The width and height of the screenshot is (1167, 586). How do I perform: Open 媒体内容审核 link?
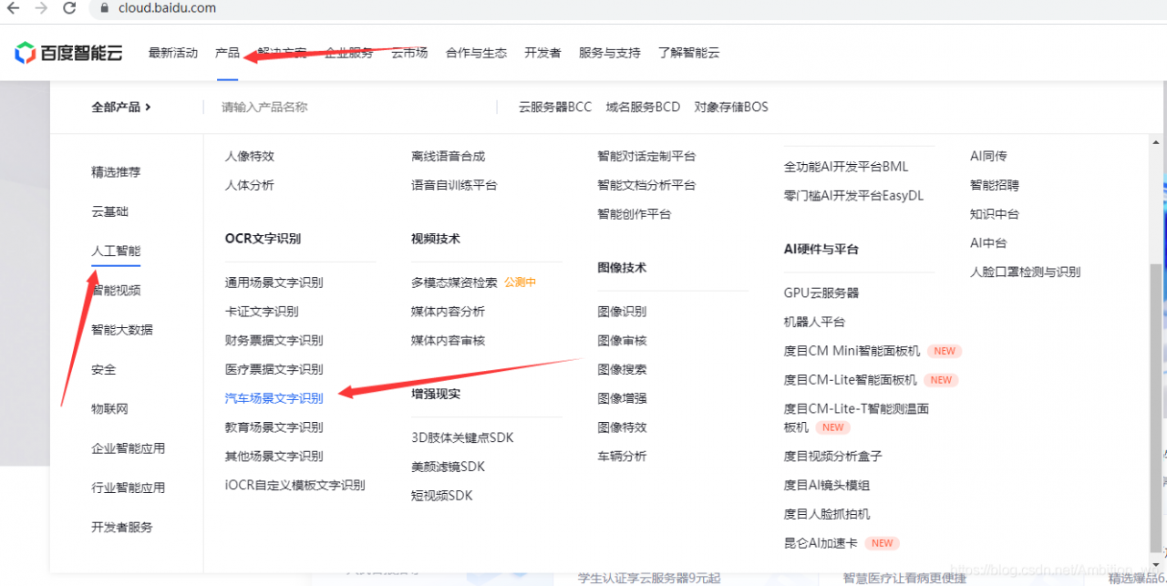pos(448,340)
